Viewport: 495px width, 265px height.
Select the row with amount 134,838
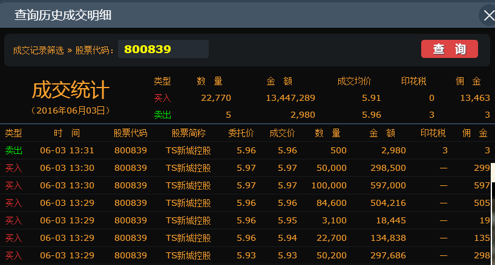[x=242, y=238]
